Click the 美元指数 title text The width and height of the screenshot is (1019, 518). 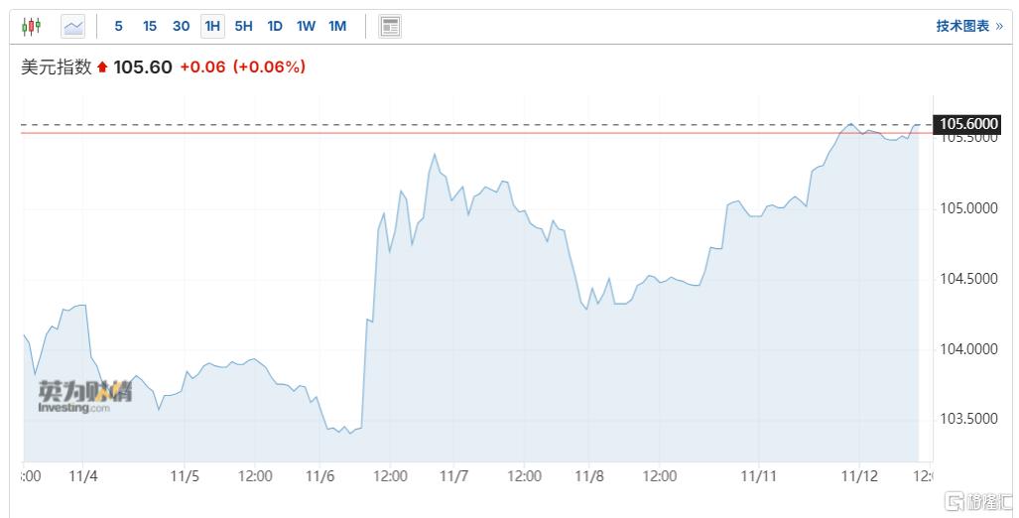(57, 66)
